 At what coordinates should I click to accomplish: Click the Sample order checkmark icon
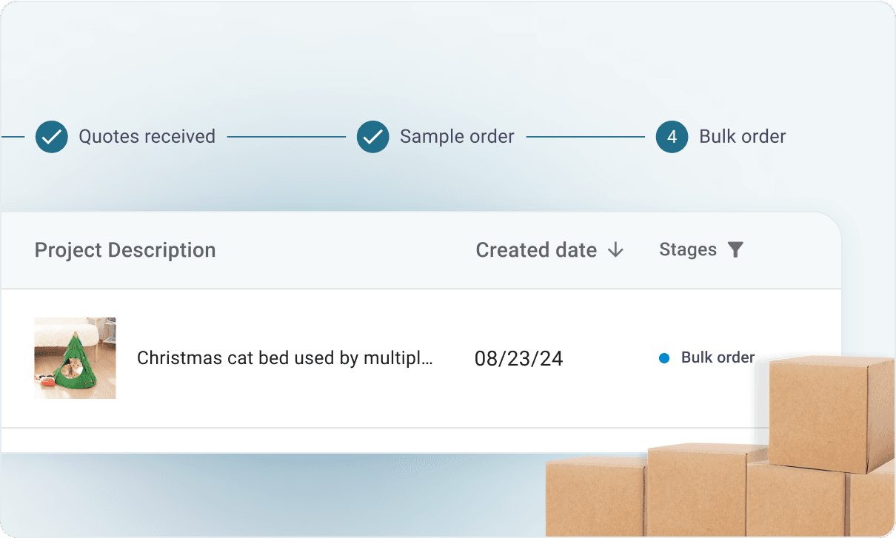373,137
